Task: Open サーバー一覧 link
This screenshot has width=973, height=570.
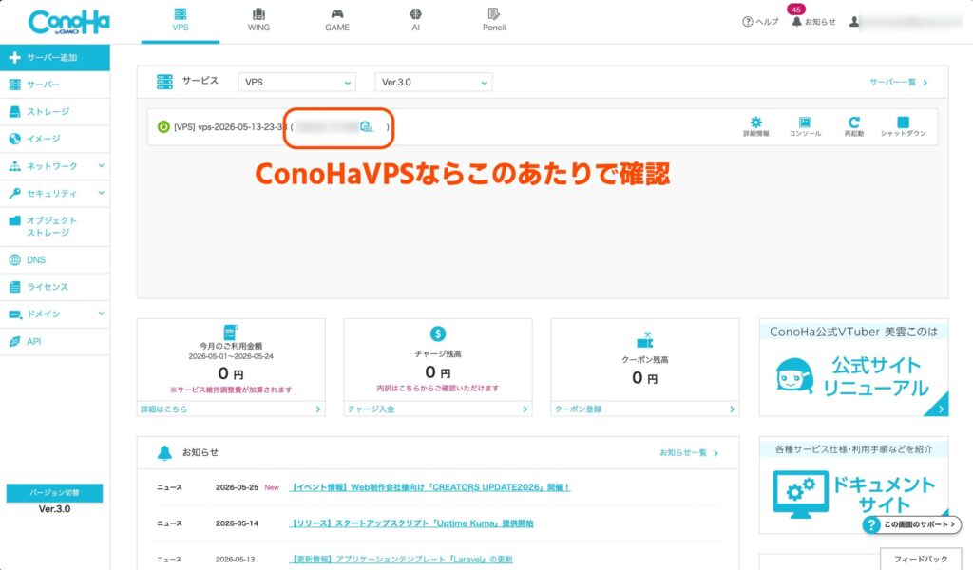Action: point(898,82)
